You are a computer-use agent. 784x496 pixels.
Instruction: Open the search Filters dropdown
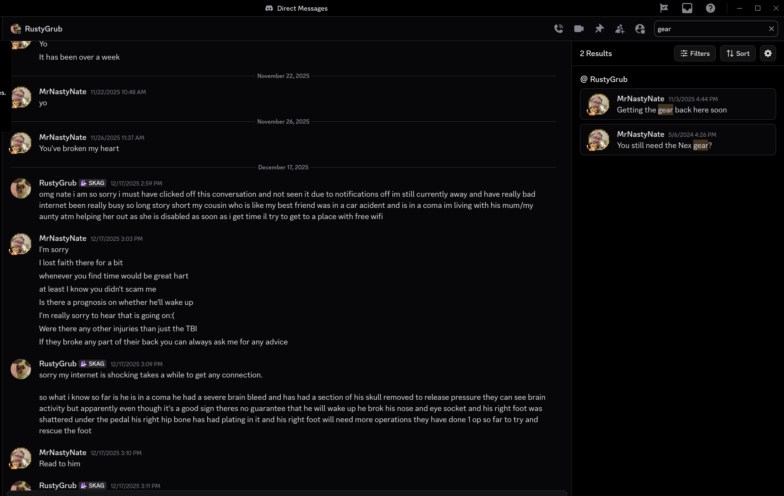point(695,53)
